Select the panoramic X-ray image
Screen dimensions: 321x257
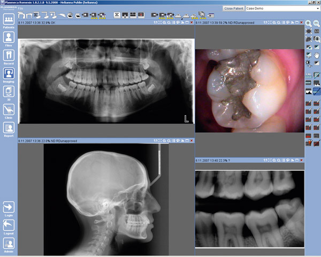[x=106, y=81]
